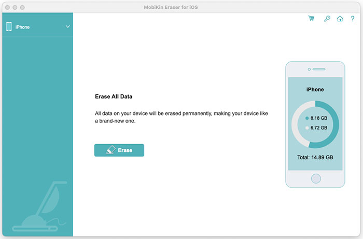
Task: Click the Erase button text
Action: pos(125,150)
